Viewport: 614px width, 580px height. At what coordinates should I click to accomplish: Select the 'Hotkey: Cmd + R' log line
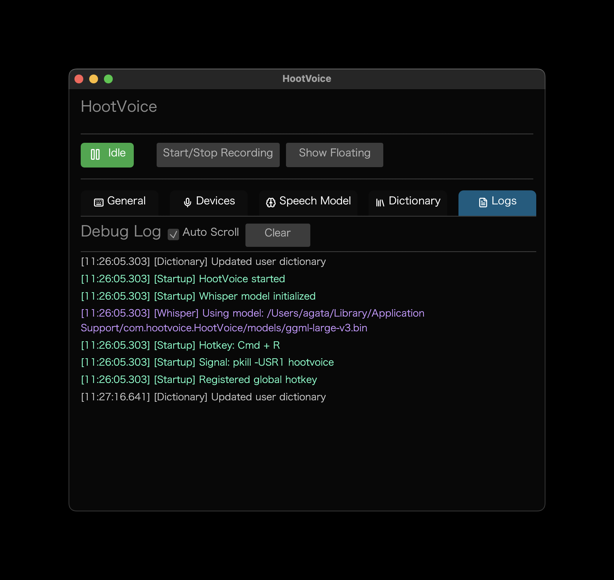(x=181, y=345)
